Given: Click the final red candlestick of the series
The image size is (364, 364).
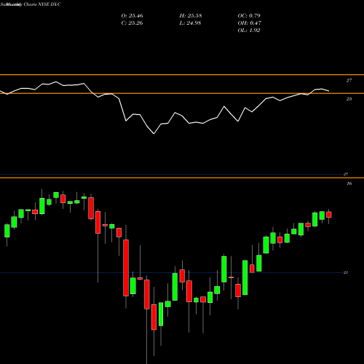Looking at the screenshot, I should (329, 215).
